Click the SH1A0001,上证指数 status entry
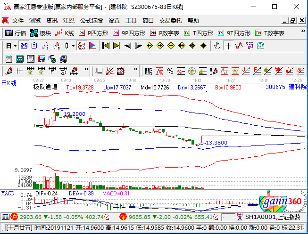 pyautogui.click(x=273, y=217)
